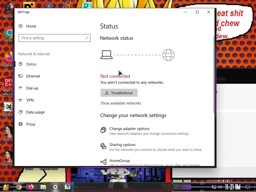This screenshot has width=256, height=192.
Task: Open the taskbar app next to Settings gear
Action: pyautogui.click(x=67, y=187)
